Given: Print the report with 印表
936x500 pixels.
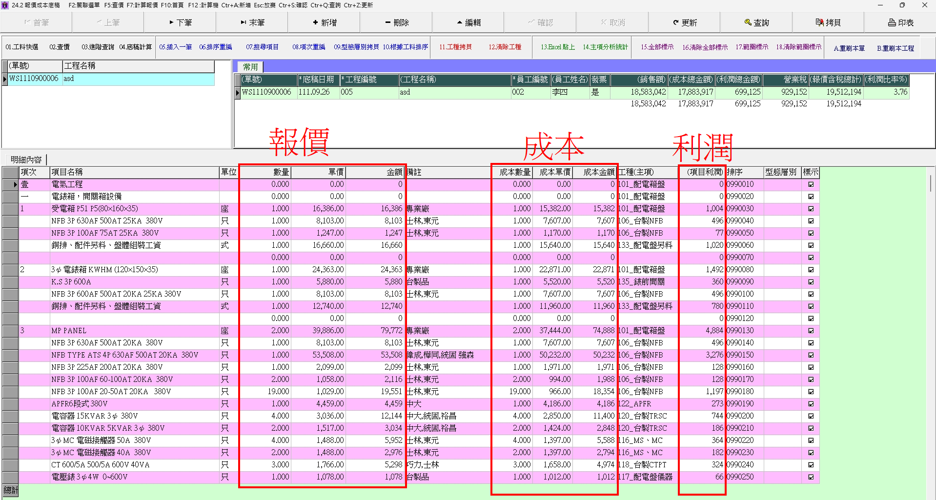Looking at the screenshot, I should tap(900, 22).
